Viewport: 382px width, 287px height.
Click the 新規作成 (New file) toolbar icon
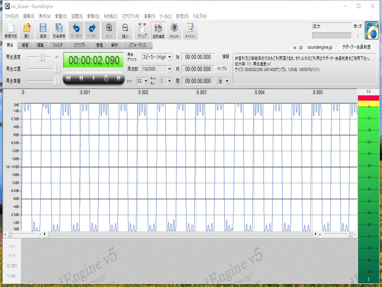(x=10, y=30)
